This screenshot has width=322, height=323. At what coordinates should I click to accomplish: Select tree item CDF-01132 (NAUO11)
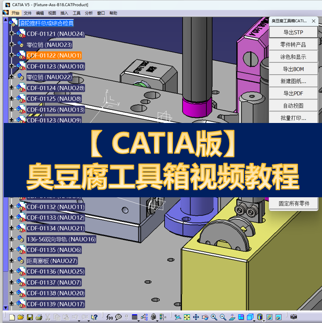(56, 207)
